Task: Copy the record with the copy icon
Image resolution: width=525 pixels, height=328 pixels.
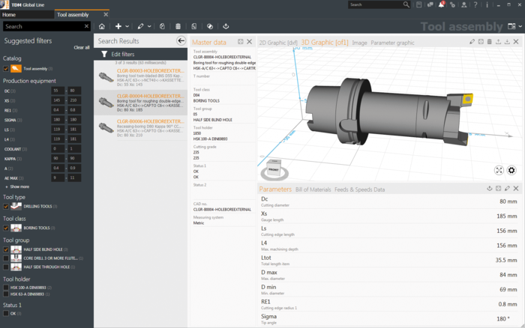Action: (x=162, y=26)
